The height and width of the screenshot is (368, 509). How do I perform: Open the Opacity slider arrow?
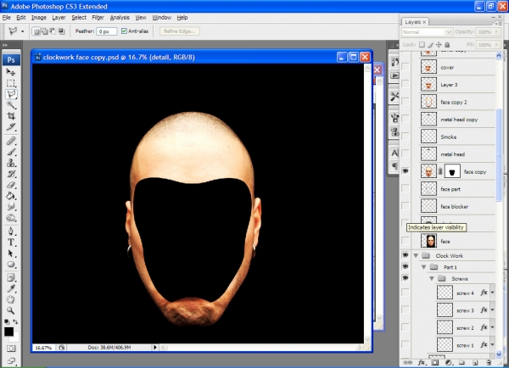click(496, 32)
